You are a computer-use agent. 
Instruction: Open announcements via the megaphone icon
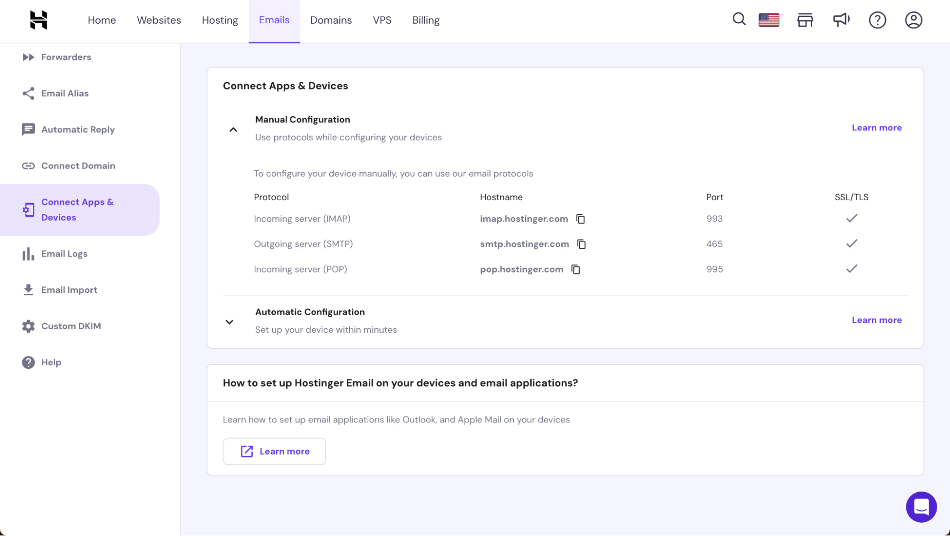(x=841, y=19)
